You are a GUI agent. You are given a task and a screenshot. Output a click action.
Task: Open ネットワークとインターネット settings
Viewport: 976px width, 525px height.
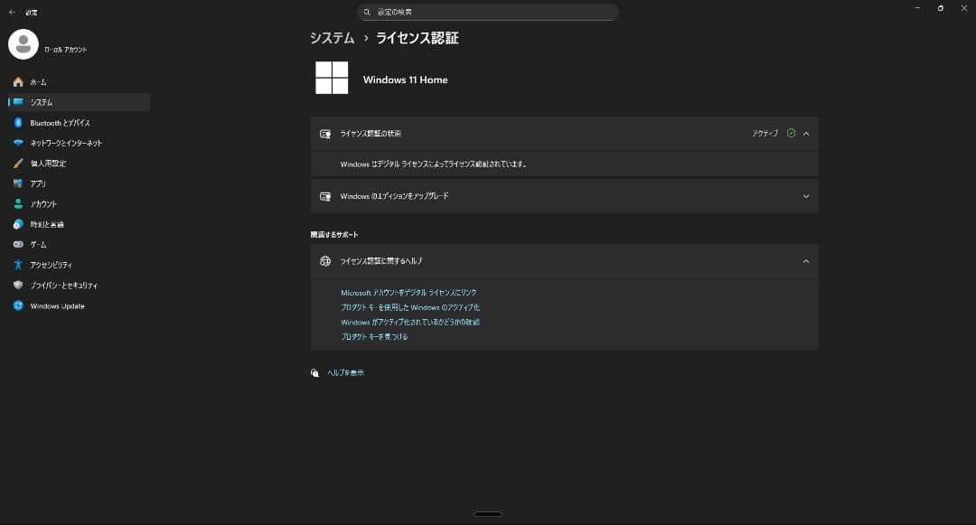click(79, 143)
